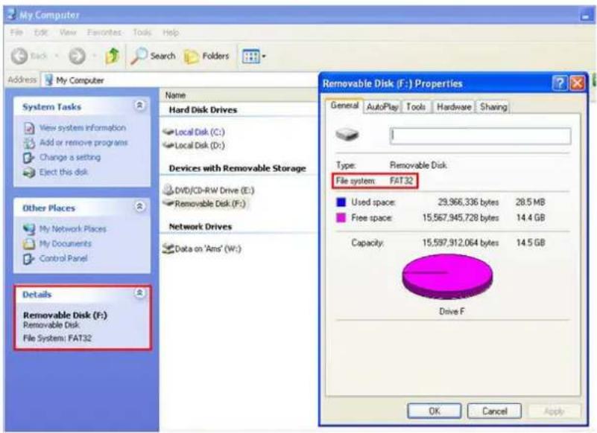
Task: Click the Apply button
Action: [554, 411]
